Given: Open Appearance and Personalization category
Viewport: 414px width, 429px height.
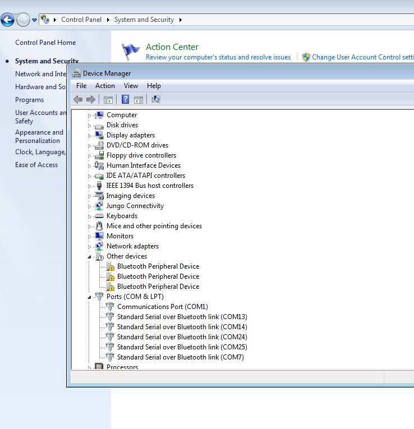Looking at the screenshot, I should pos(39,136).
